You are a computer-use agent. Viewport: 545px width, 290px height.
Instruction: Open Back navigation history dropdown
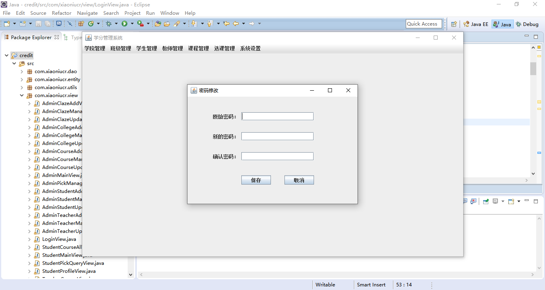click(243, 24)
